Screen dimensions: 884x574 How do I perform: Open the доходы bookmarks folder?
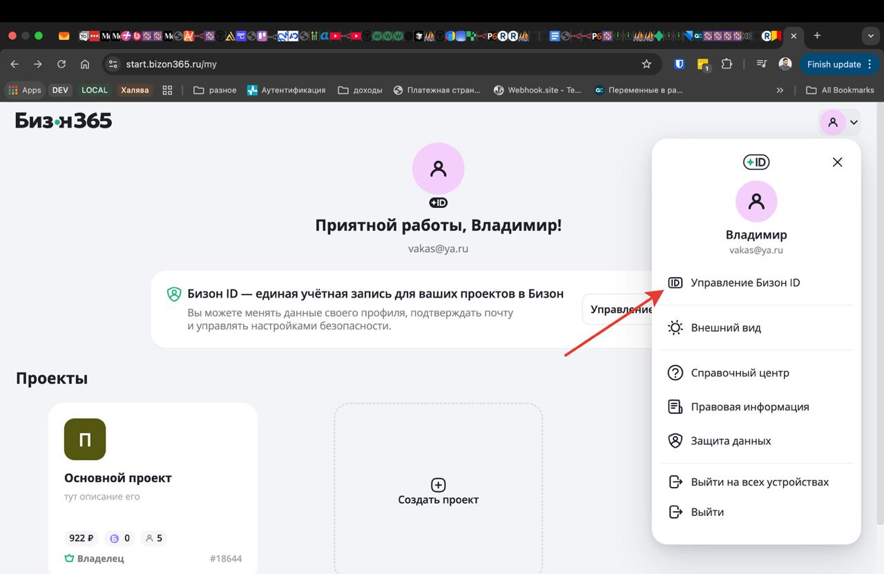[360, 90]
